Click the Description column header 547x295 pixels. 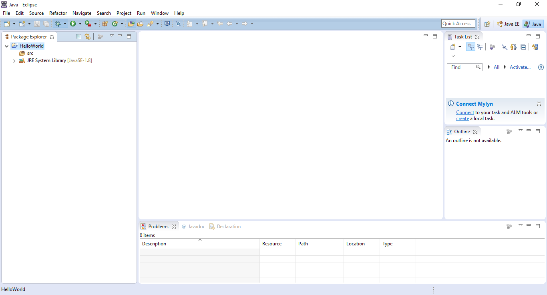point(199,244)
